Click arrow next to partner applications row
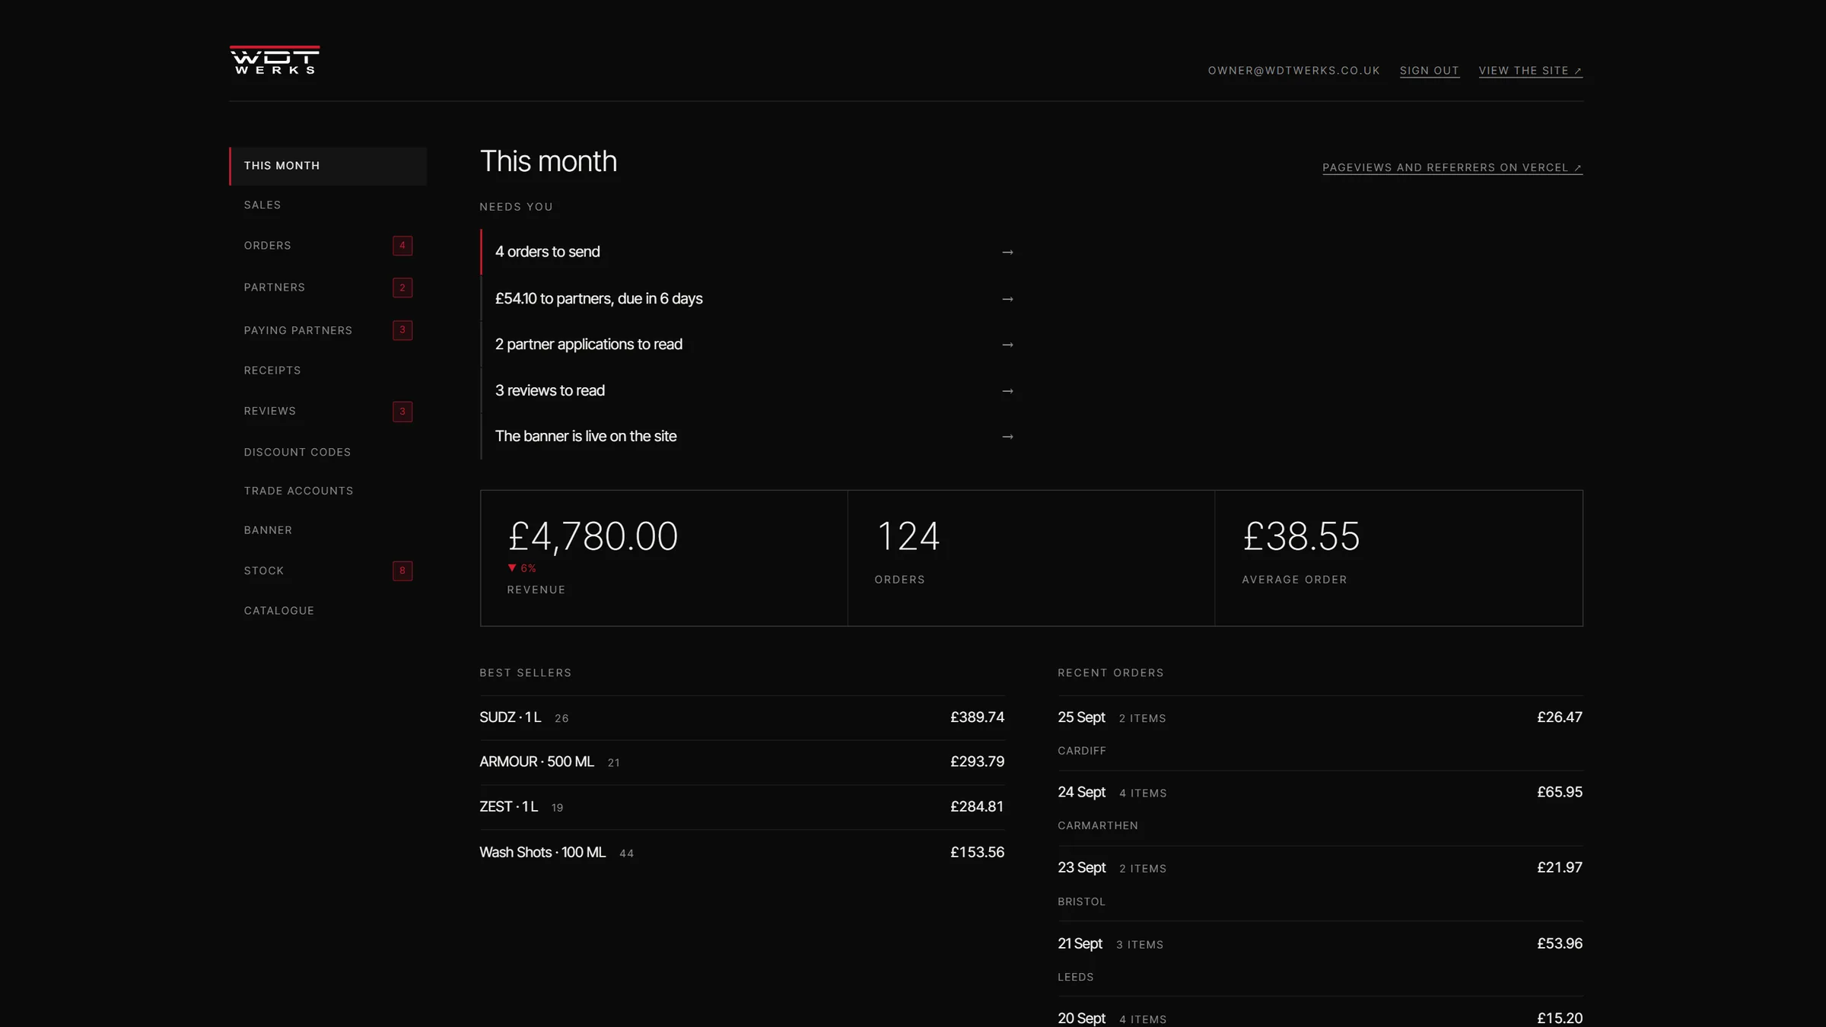 coord(1007,345)
